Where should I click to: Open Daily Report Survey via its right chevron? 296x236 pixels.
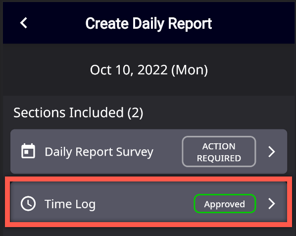coord(272,152)
